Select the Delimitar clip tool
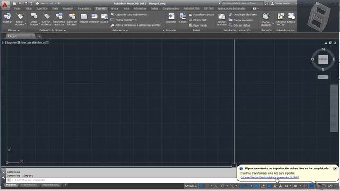The width and height of the screenshot is (340, 191). tap(94, 18)
